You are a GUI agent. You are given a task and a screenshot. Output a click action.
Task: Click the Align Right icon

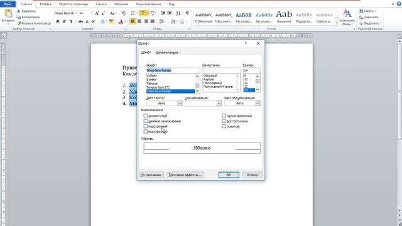coord(146,21)
